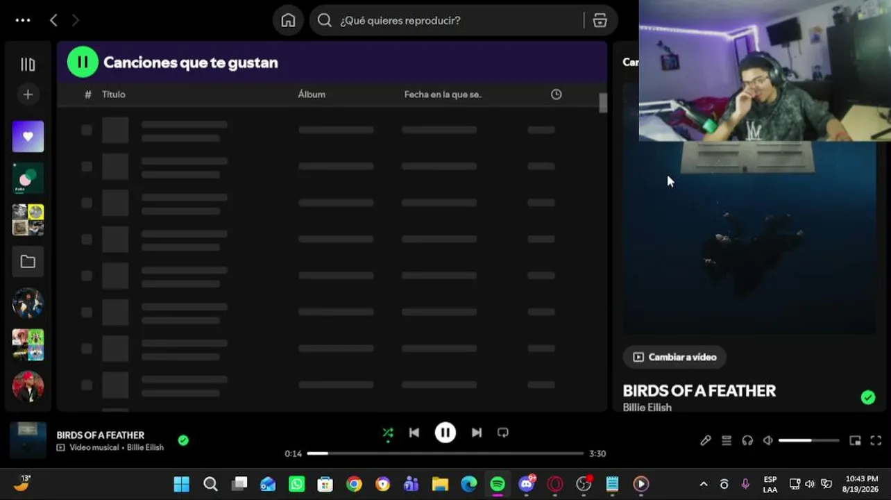Create a new playlist with the plus button
The width and height of the screenshot is (891, 500).
pyautogui.click(x=28, y=94)
